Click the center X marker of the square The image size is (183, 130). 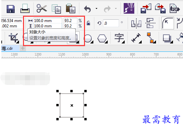(72, 105)
